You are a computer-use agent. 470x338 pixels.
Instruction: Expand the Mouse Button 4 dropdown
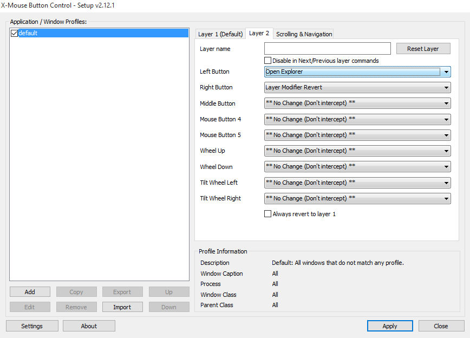pos(357,119)
